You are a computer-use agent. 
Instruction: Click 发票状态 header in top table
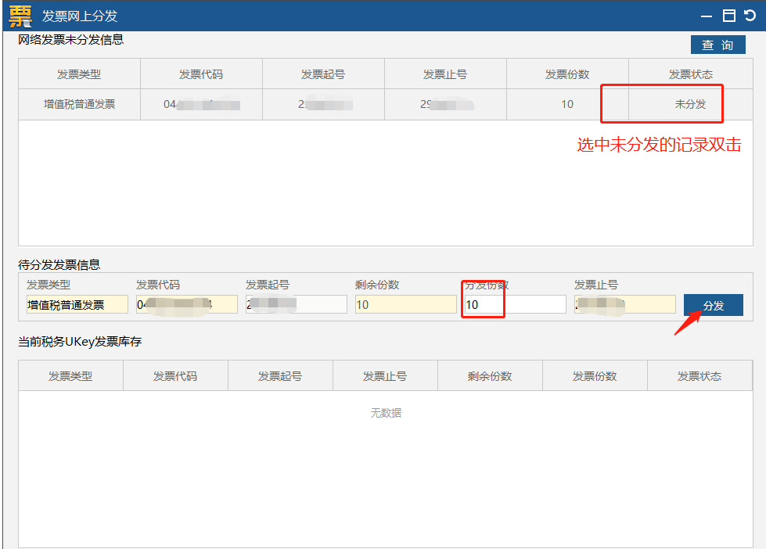[x=691, y=74]
